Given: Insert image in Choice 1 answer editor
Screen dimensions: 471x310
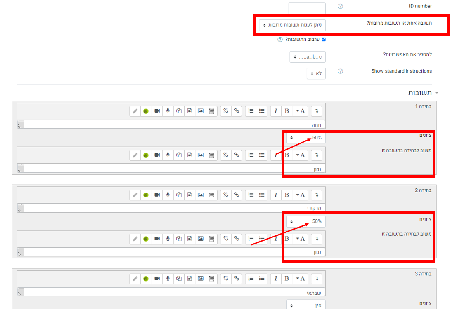Looking at the screenshot, I should [x=200, y=111].
